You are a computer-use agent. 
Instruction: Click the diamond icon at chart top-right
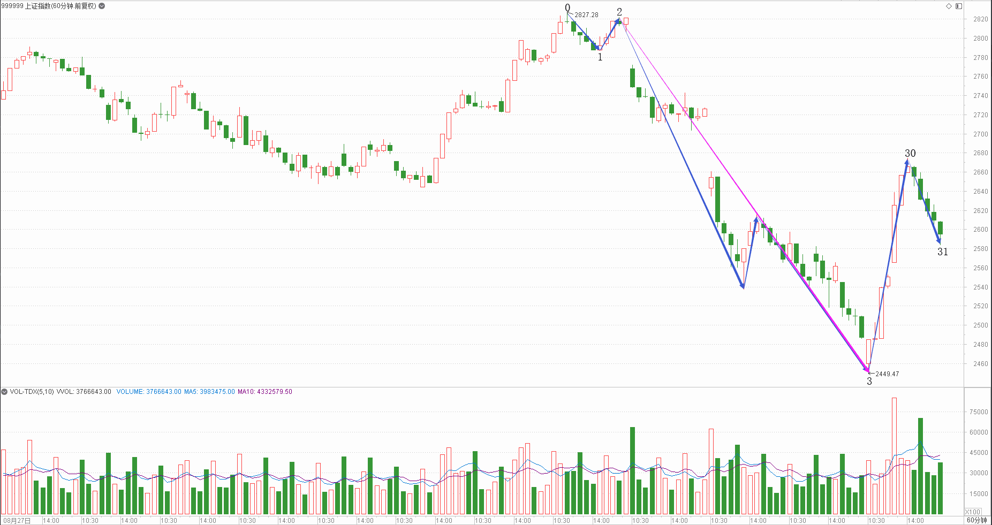point(949,6)
